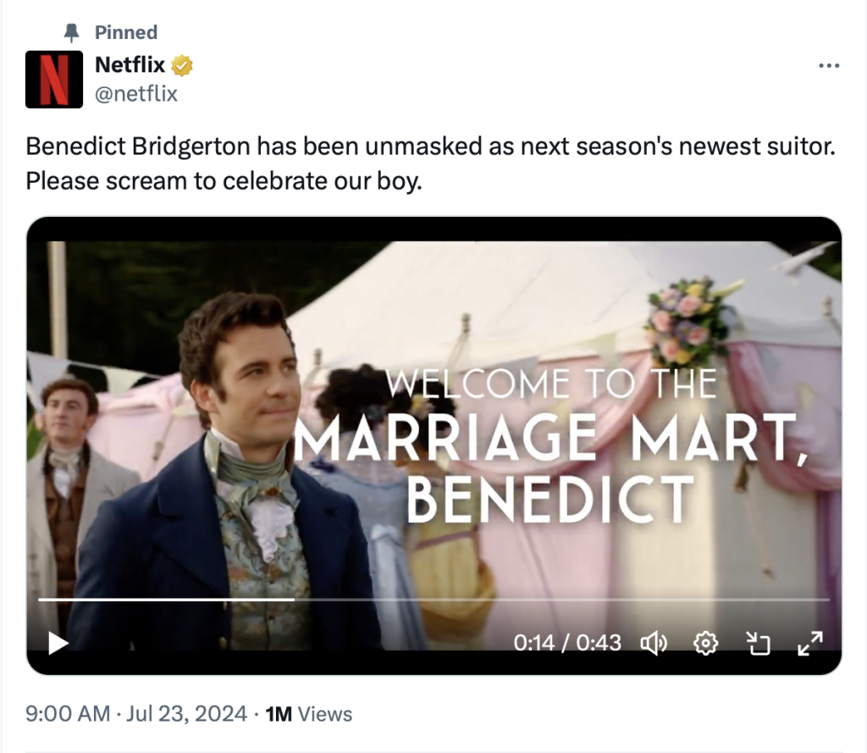This screenshot has height=753, width=867.
Task: Open the @netflix handle link
Action: [136, 93]
